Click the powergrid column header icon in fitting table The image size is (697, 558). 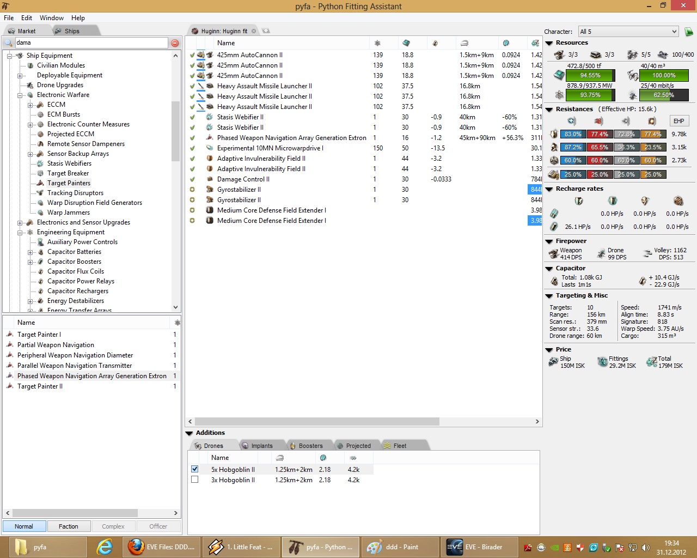click(x=377, y=43)
